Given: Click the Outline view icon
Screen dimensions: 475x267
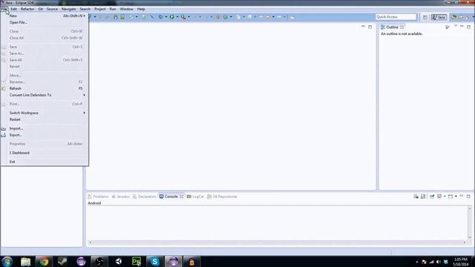Looking at the screenshot, I should 383,27.
